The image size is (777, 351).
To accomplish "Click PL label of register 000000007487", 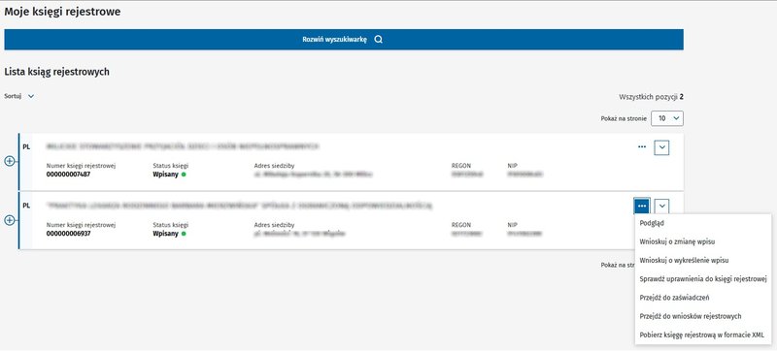I will click(26, 146).
